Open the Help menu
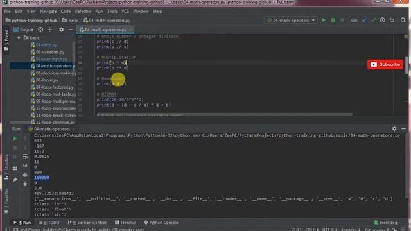This screenshot has height=231, width=411. click(x=157, y=12)
